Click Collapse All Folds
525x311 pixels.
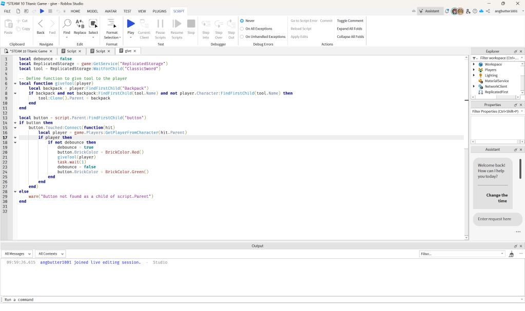point(350,37)
